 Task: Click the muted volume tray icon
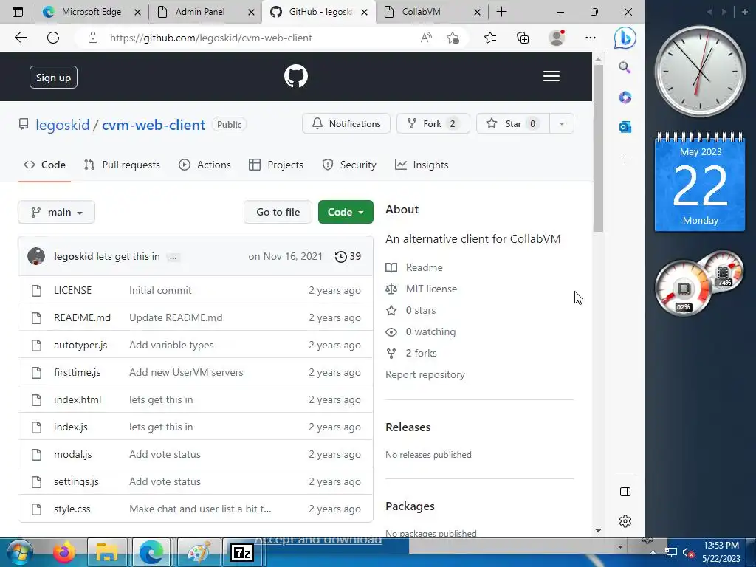[688, 552]
